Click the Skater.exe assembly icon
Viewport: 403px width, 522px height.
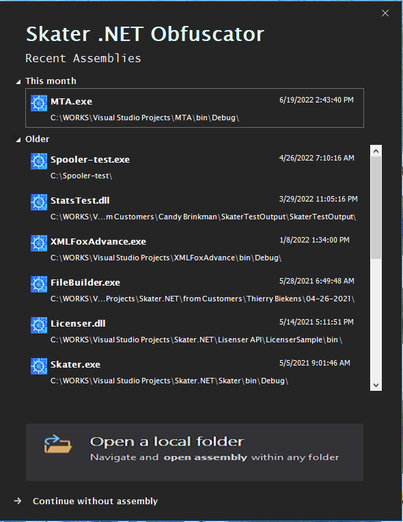[x=39, y=366]
